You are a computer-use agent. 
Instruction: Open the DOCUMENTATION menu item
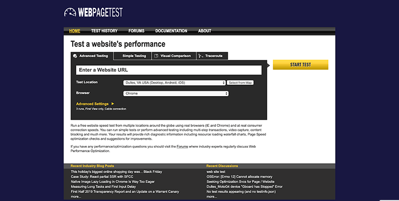[x=171, y=31]
